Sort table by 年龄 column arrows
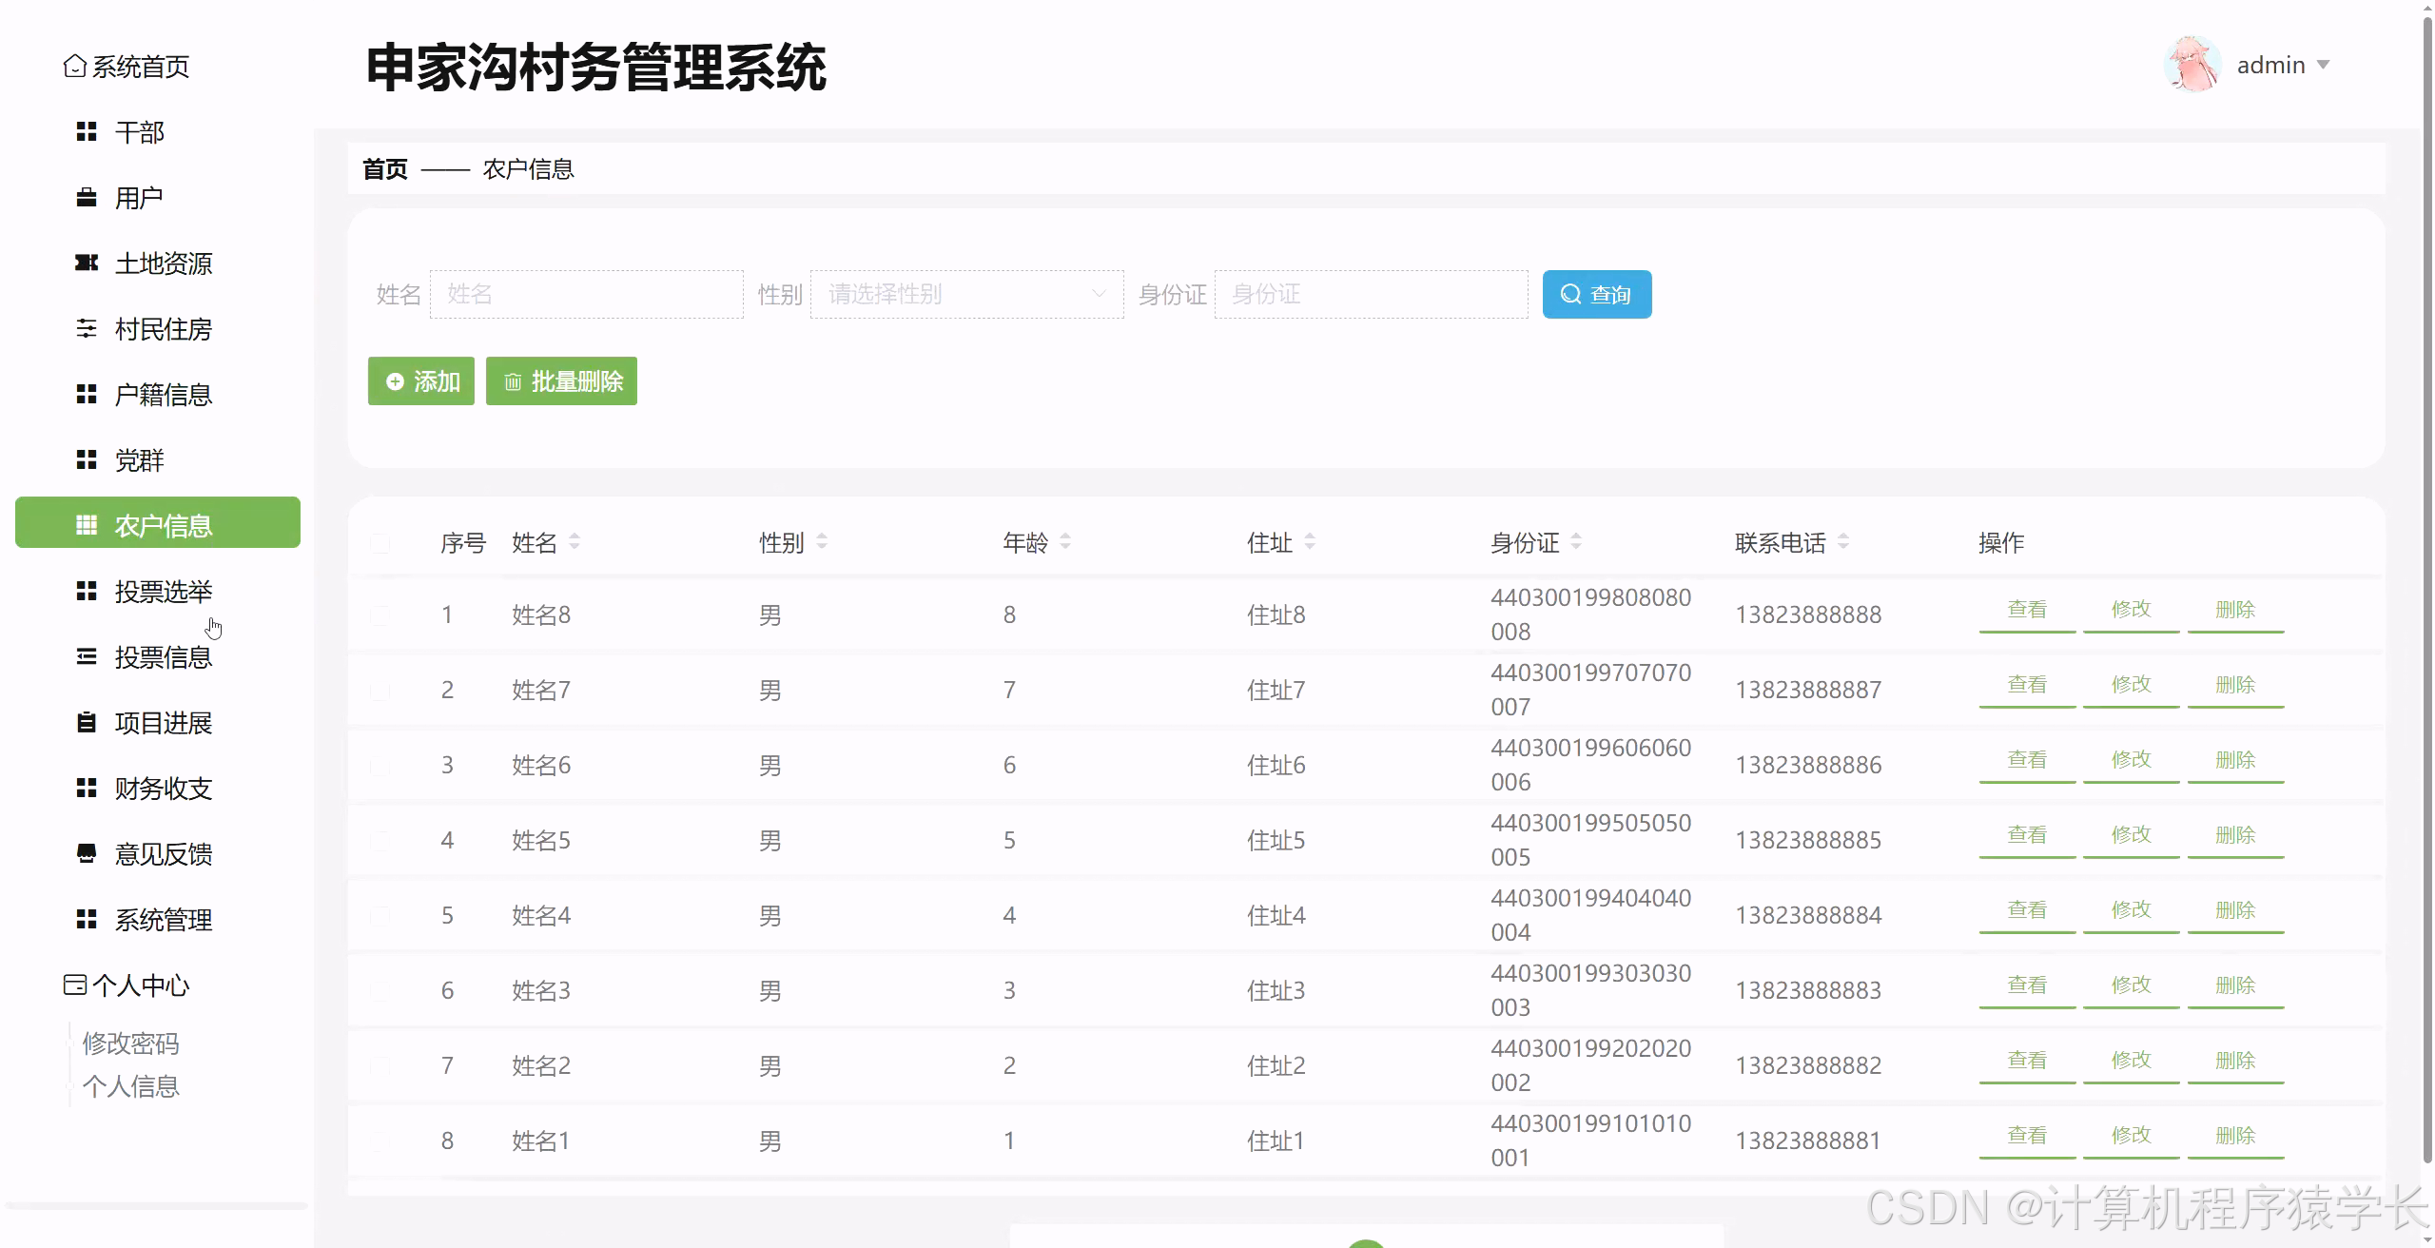Image resolution: width=2435 pixels, height=1248 pixels. click(x=1065, y=542)
